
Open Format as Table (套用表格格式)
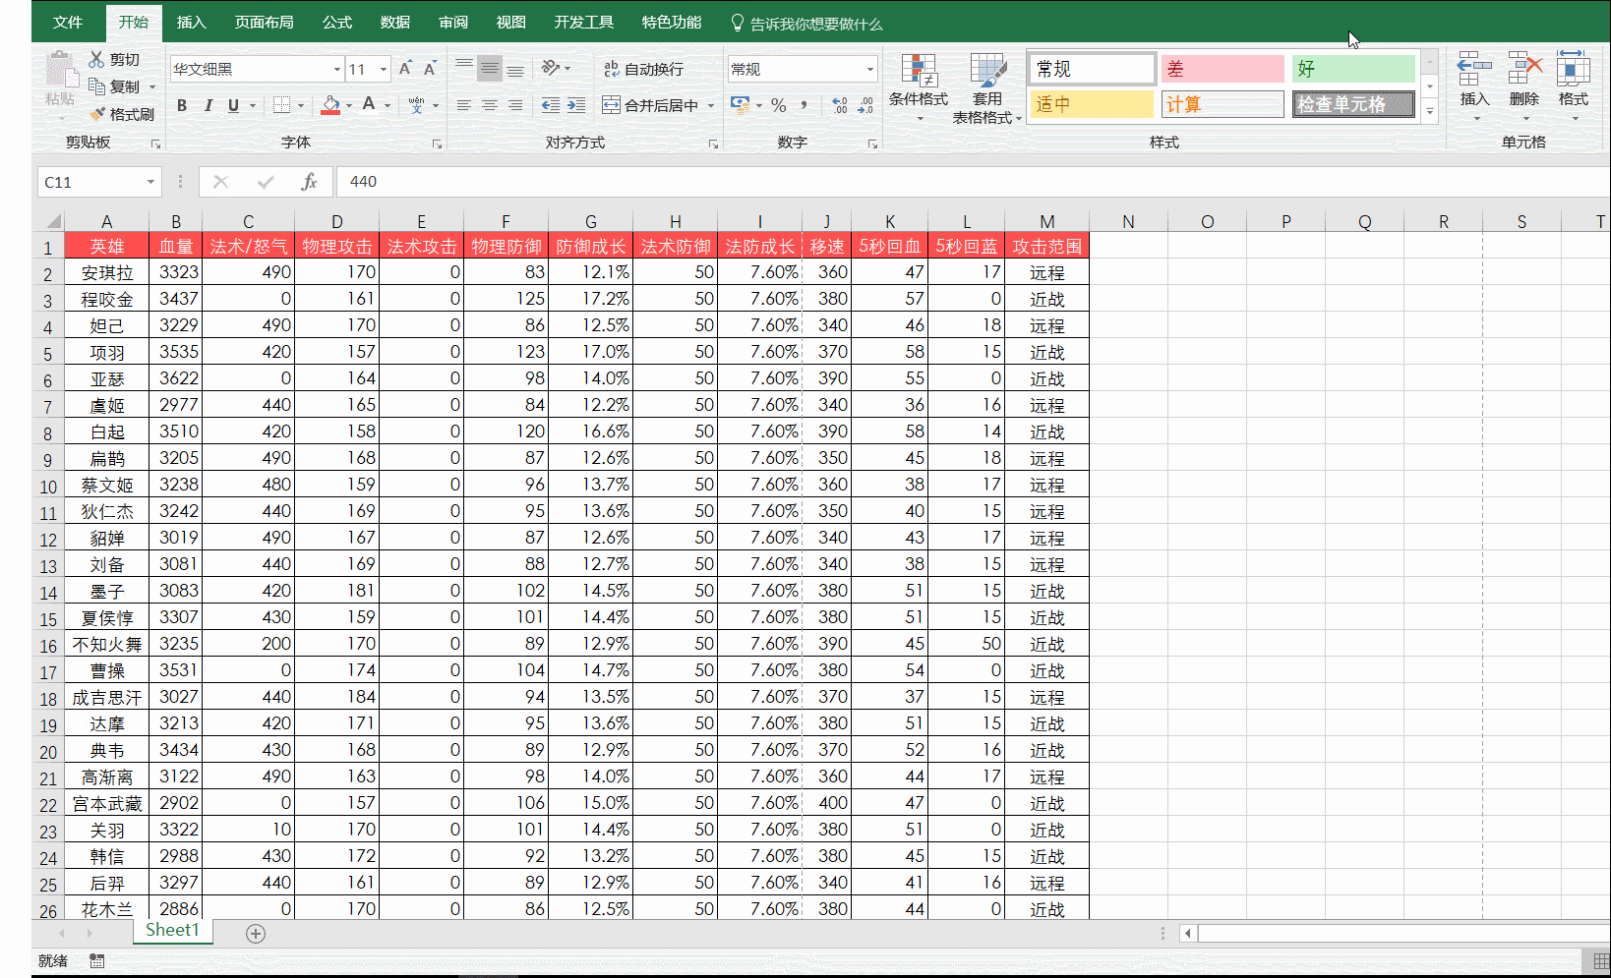click(x=987, y=87)
